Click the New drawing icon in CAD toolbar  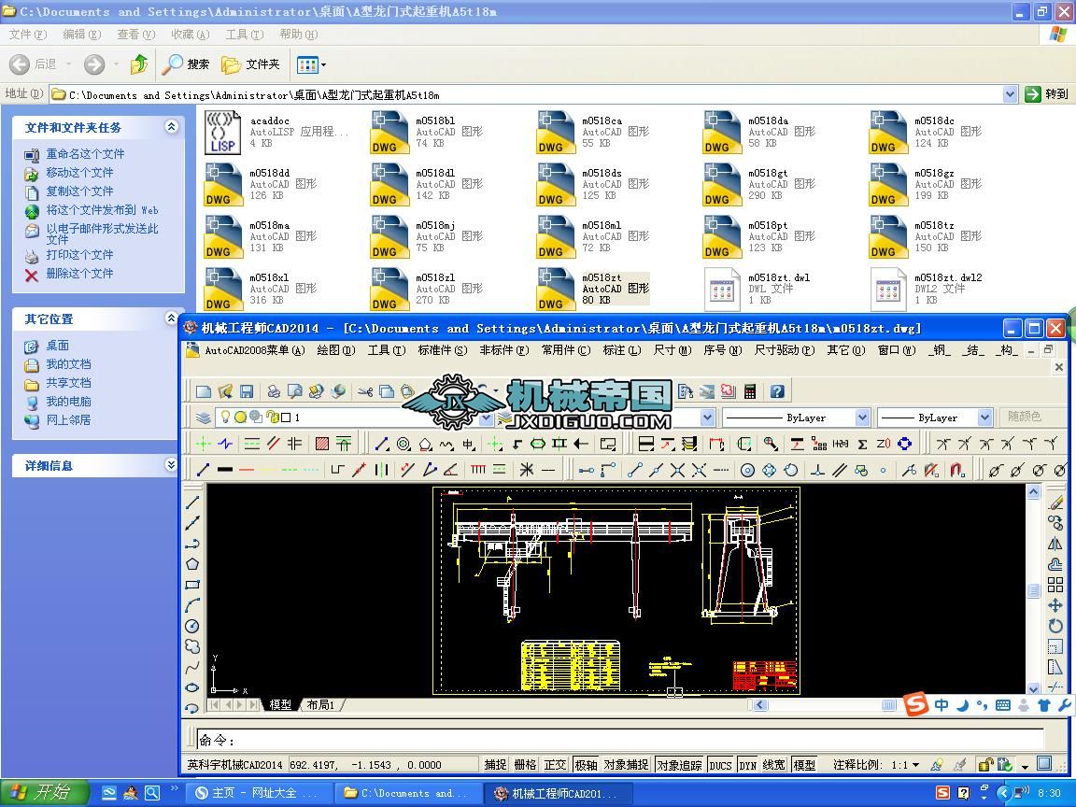(203, 392)
